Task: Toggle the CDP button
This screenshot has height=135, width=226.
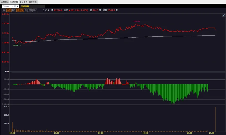Action: coord(35,10)
